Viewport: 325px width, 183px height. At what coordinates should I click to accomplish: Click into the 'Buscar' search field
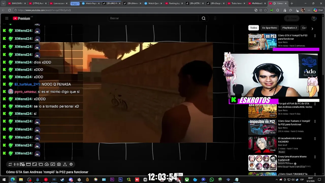pyautogui.click(x=154, y=18)
